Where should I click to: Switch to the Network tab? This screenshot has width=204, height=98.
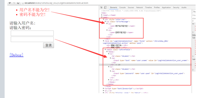(139, 8)
